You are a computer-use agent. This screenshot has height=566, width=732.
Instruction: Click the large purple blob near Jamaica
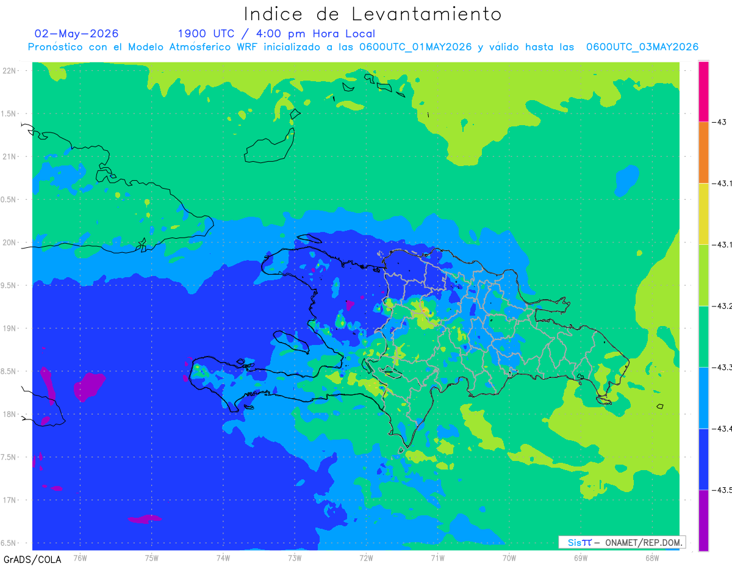click(88, 386)
